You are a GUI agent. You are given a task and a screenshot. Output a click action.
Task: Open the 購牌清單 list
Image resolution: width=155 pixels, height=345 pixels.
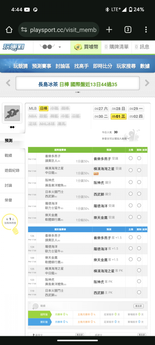pos(116,47)
